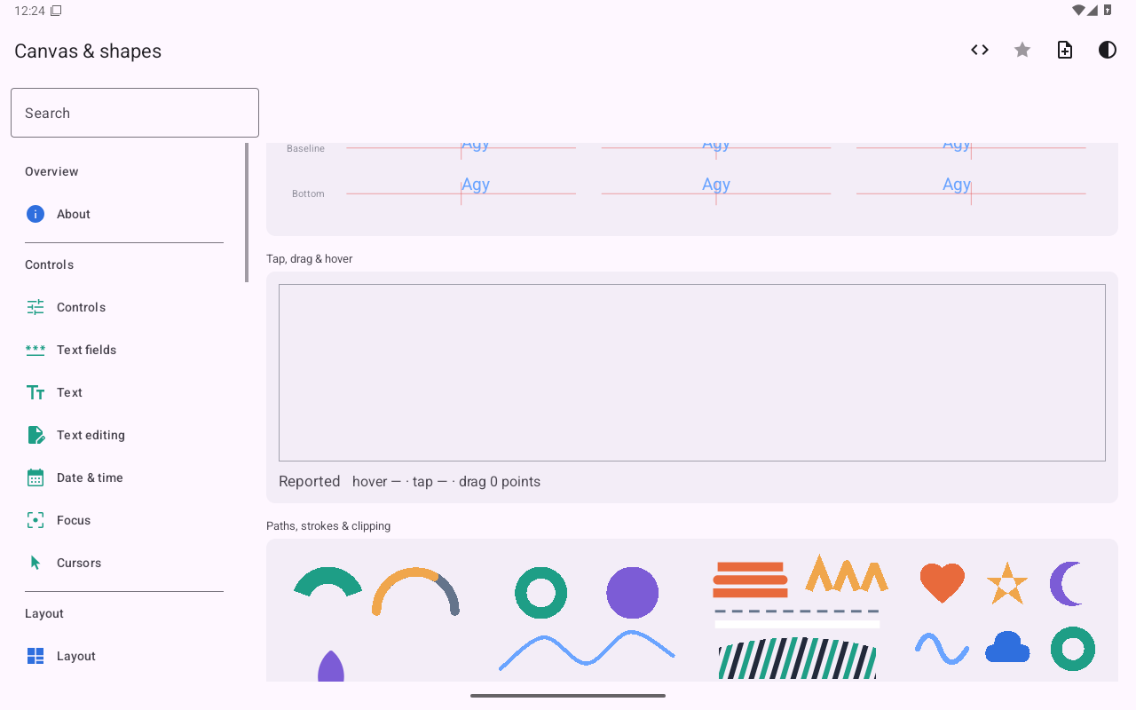This screenshot has width=1136, height=710.
Task: Click the blue cloud shape
Action: (1007, 647)
